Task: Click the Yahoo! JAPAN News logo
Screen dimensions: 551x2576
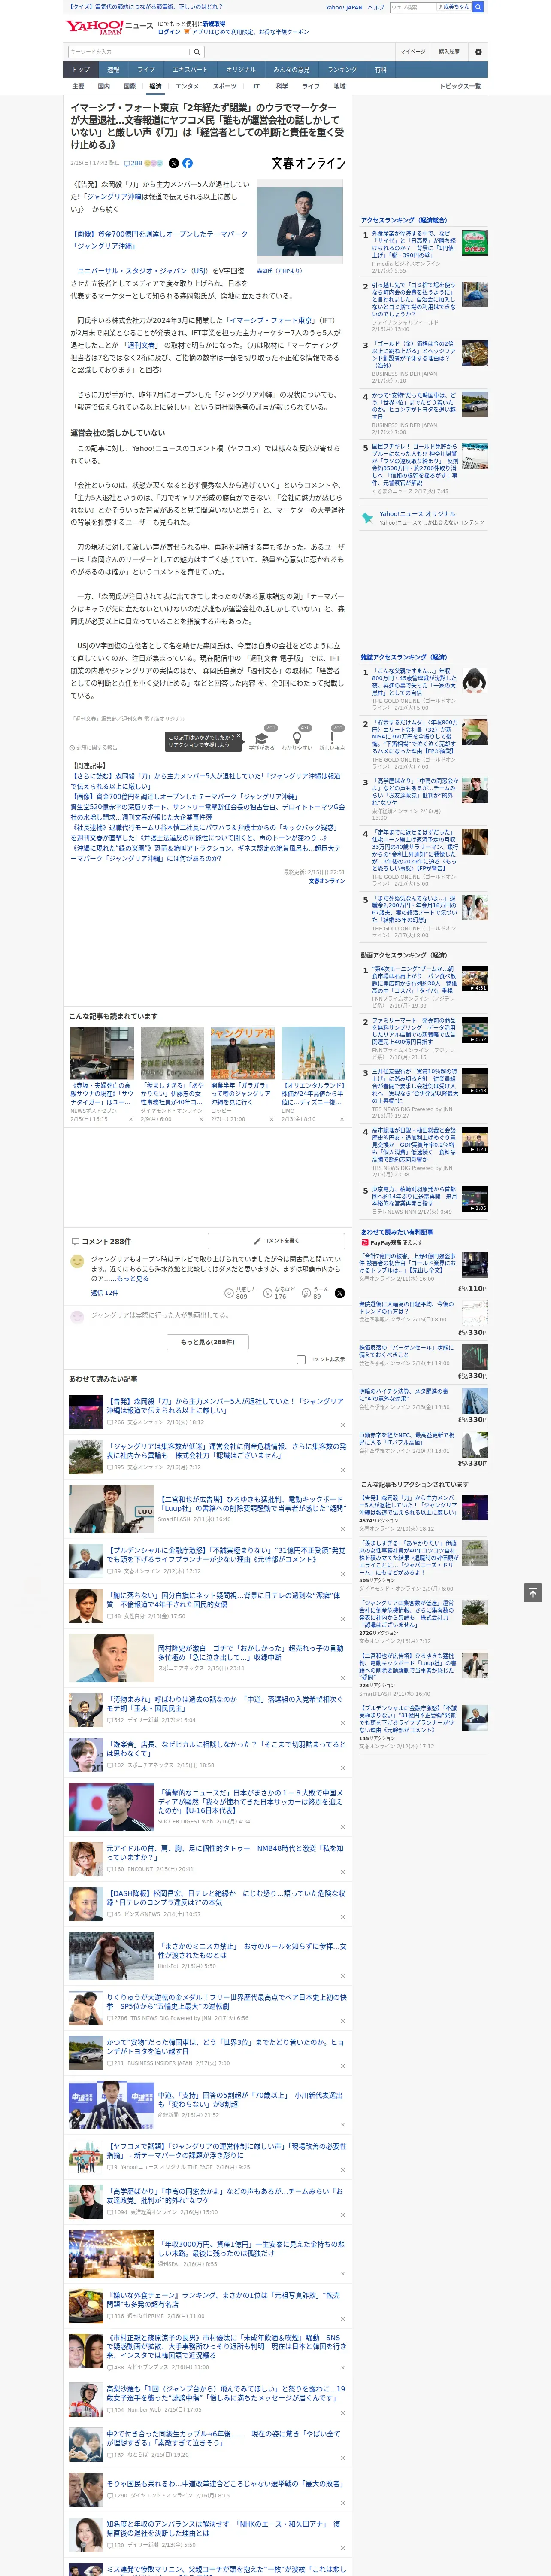Action: [x=109, y=27]
